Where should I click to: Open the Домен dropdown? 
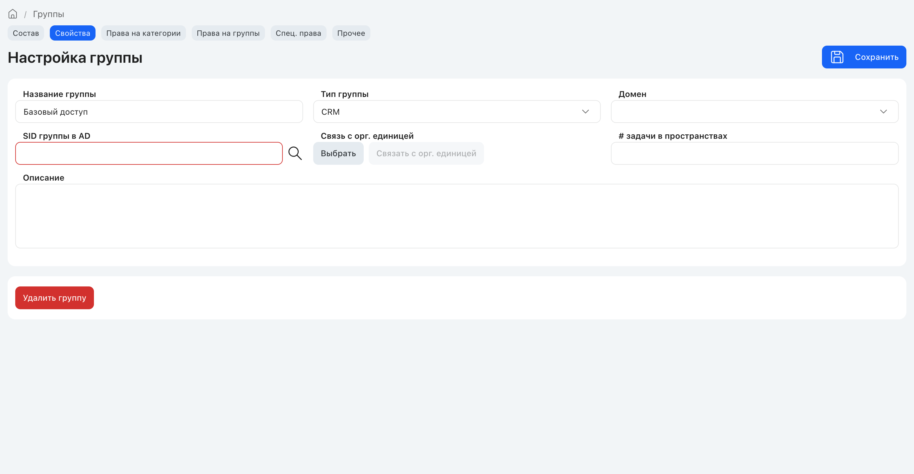(754, 112)
